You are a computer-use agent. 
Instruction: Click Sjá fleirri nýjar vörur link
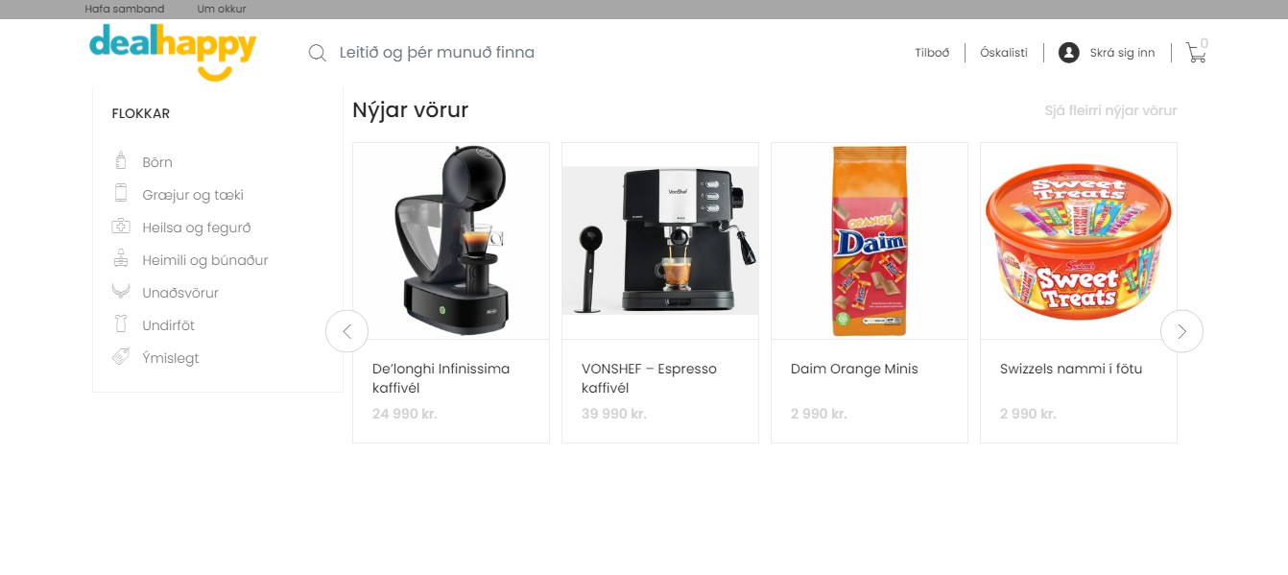click(1110, 110)
